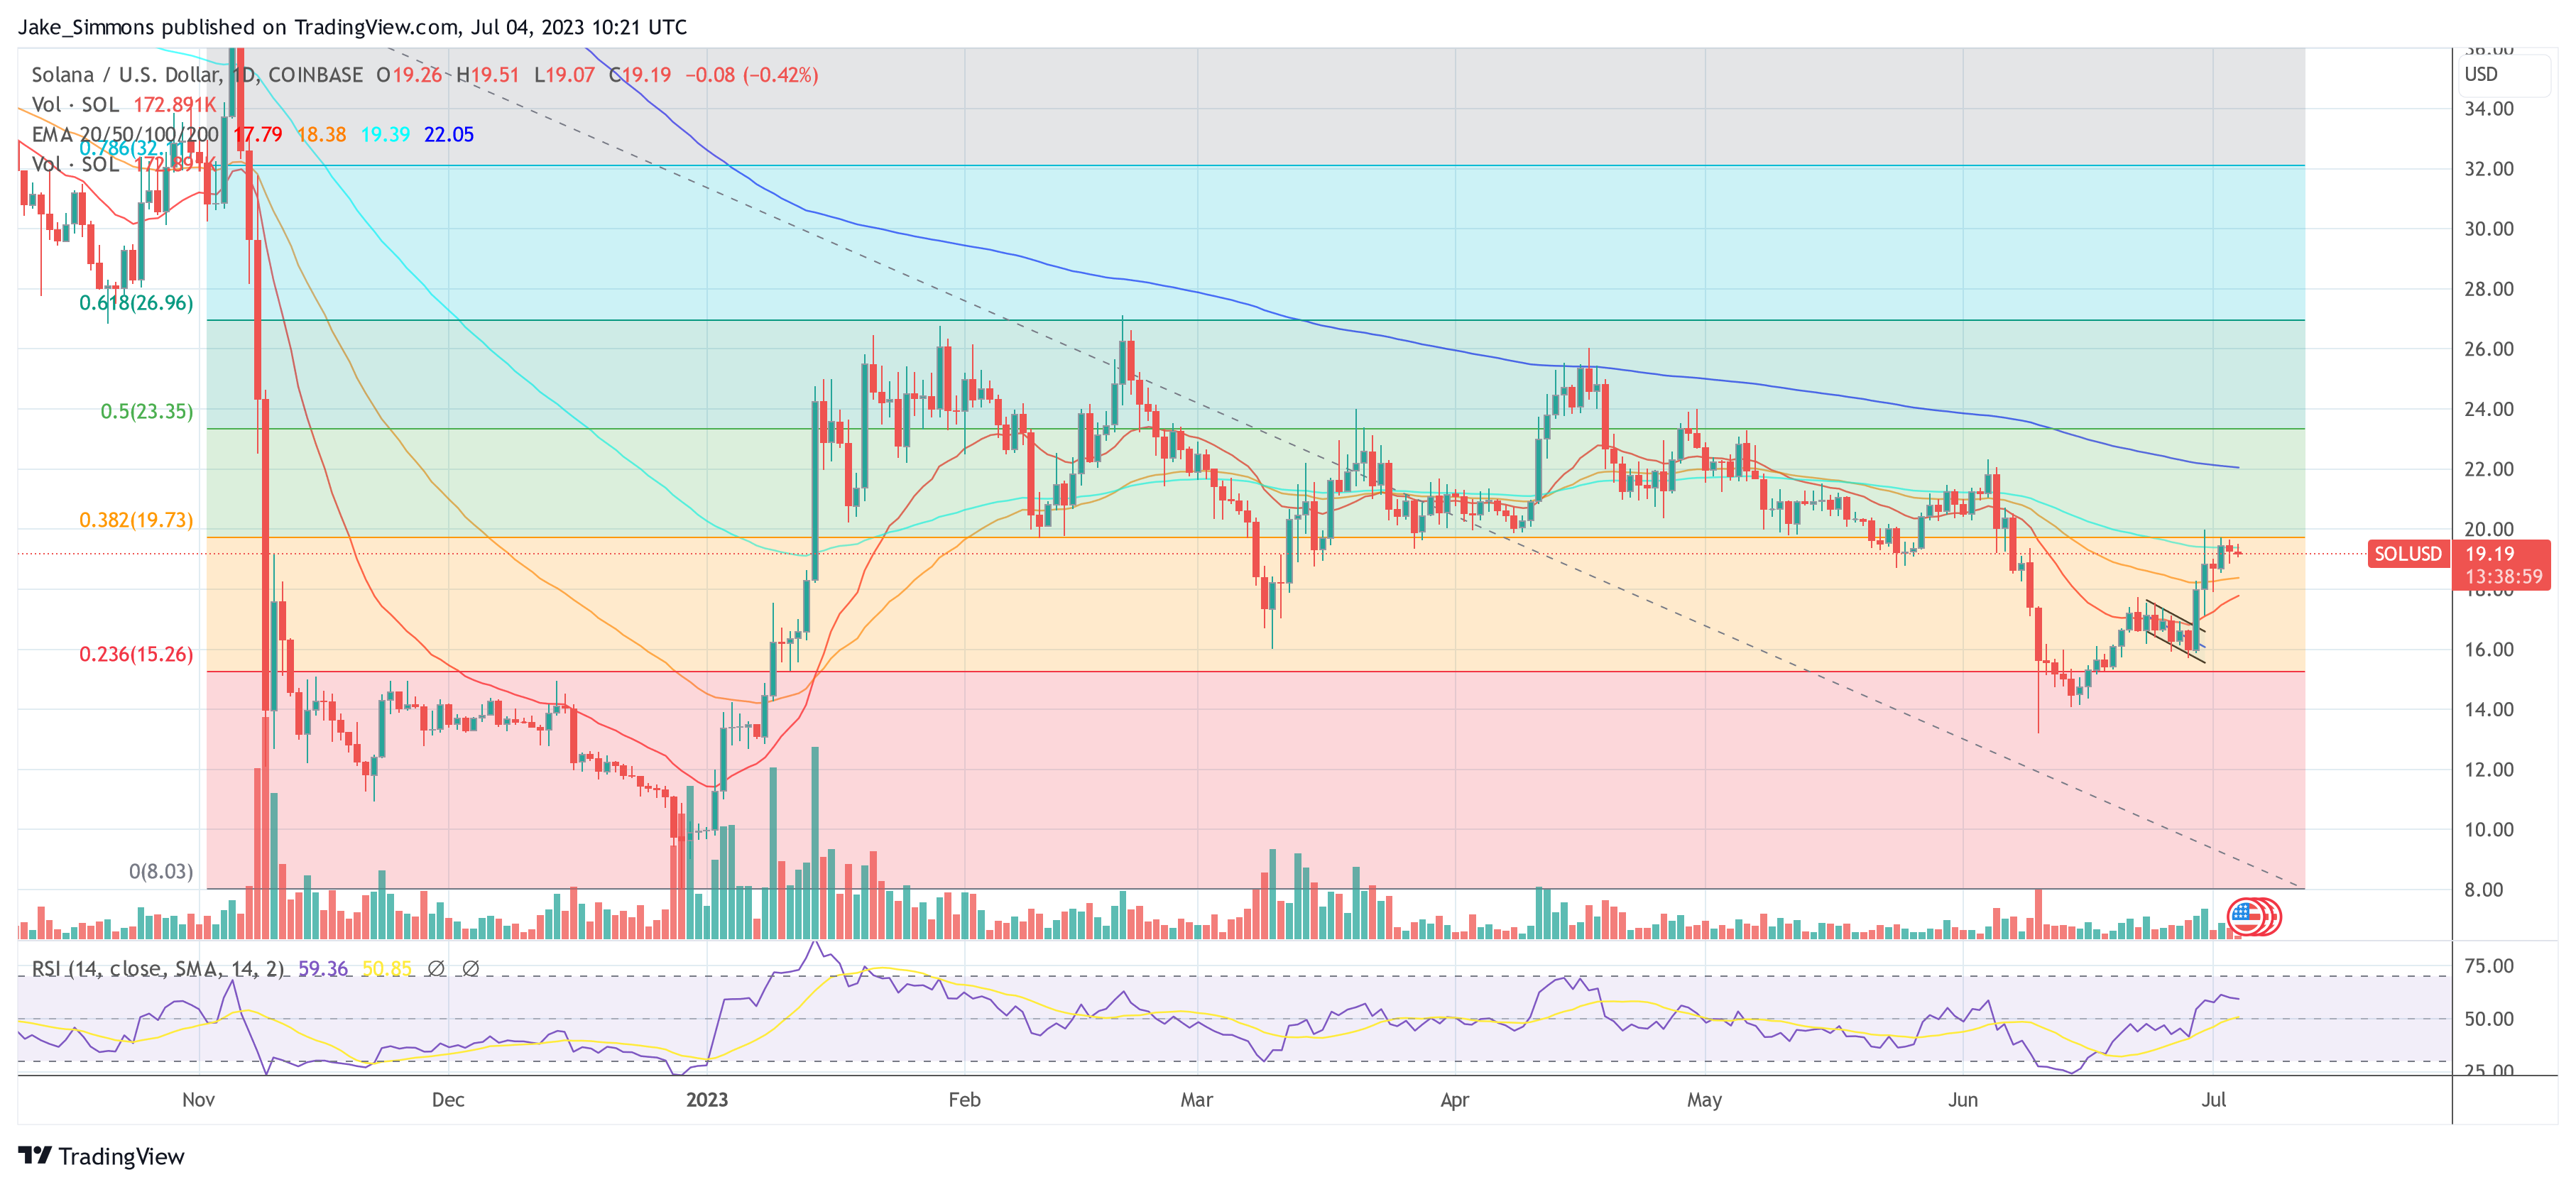This screenshot has height=1187, width=2576.
Task: Click the 0.618(26.96) Fibonacci level label
Action: click(x=136, y=303)
